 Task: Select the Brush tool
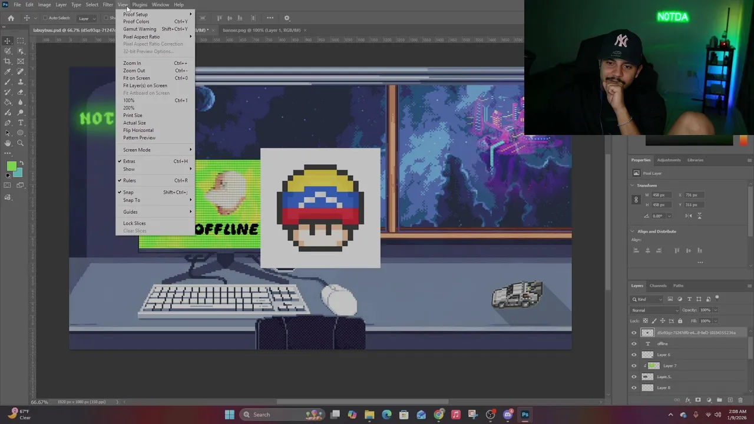(x=8, y=82)
